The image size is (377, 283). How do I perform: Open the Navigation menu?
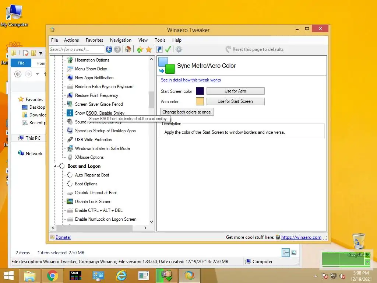point(121,40)
